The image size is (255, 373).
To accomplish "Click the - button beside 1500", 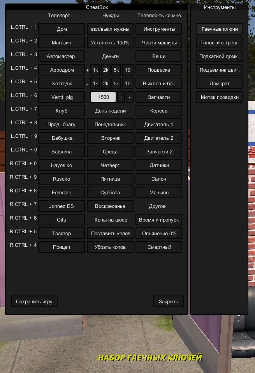I will (x=130, y=97).
